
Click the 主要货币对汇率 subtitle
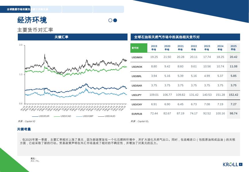35,30
